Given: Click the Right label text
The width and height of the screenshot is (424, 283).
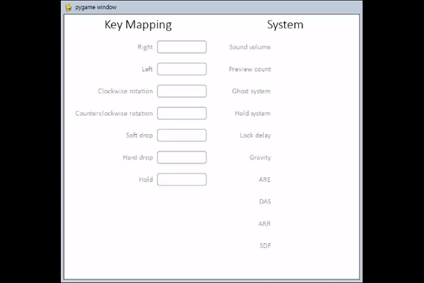Looking at the screenshot, I should pyautogui.click(x=145, y=47).
